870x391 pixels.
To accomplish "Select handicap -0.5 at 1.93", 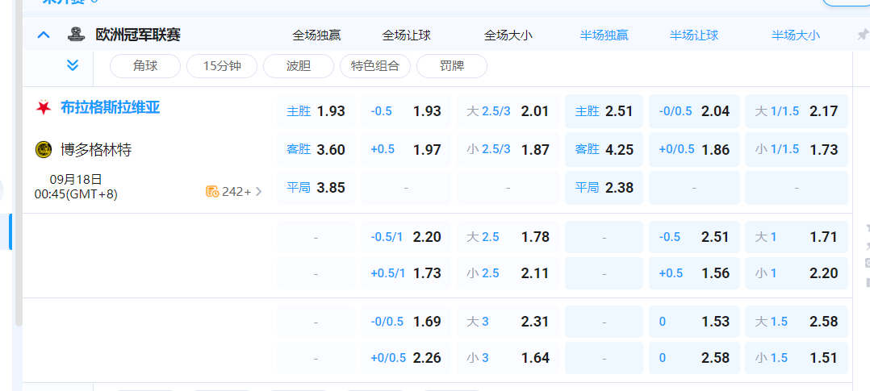I will (406, 111).
